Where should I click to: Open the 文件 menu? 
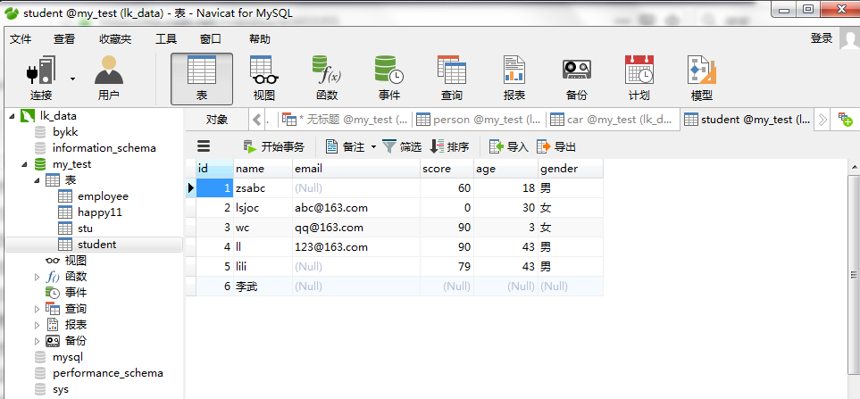pos(21,39)
